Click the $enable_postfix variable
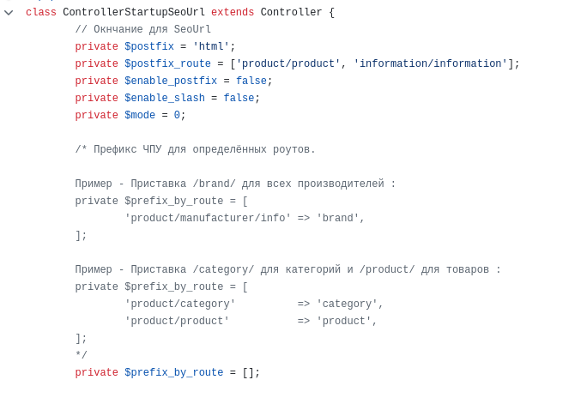Screen dimensions: 587x398 [x=170, y=81]
